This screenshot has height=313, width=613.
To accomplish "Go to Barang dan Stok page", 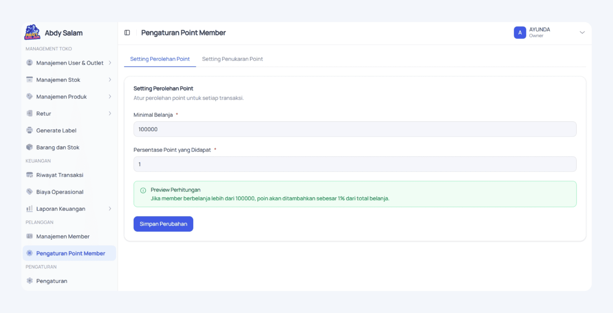I will [x=69, y=147].
